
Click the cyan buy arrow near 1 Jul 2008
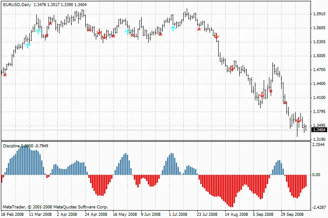pyautogui.click(x=173, y=28)
